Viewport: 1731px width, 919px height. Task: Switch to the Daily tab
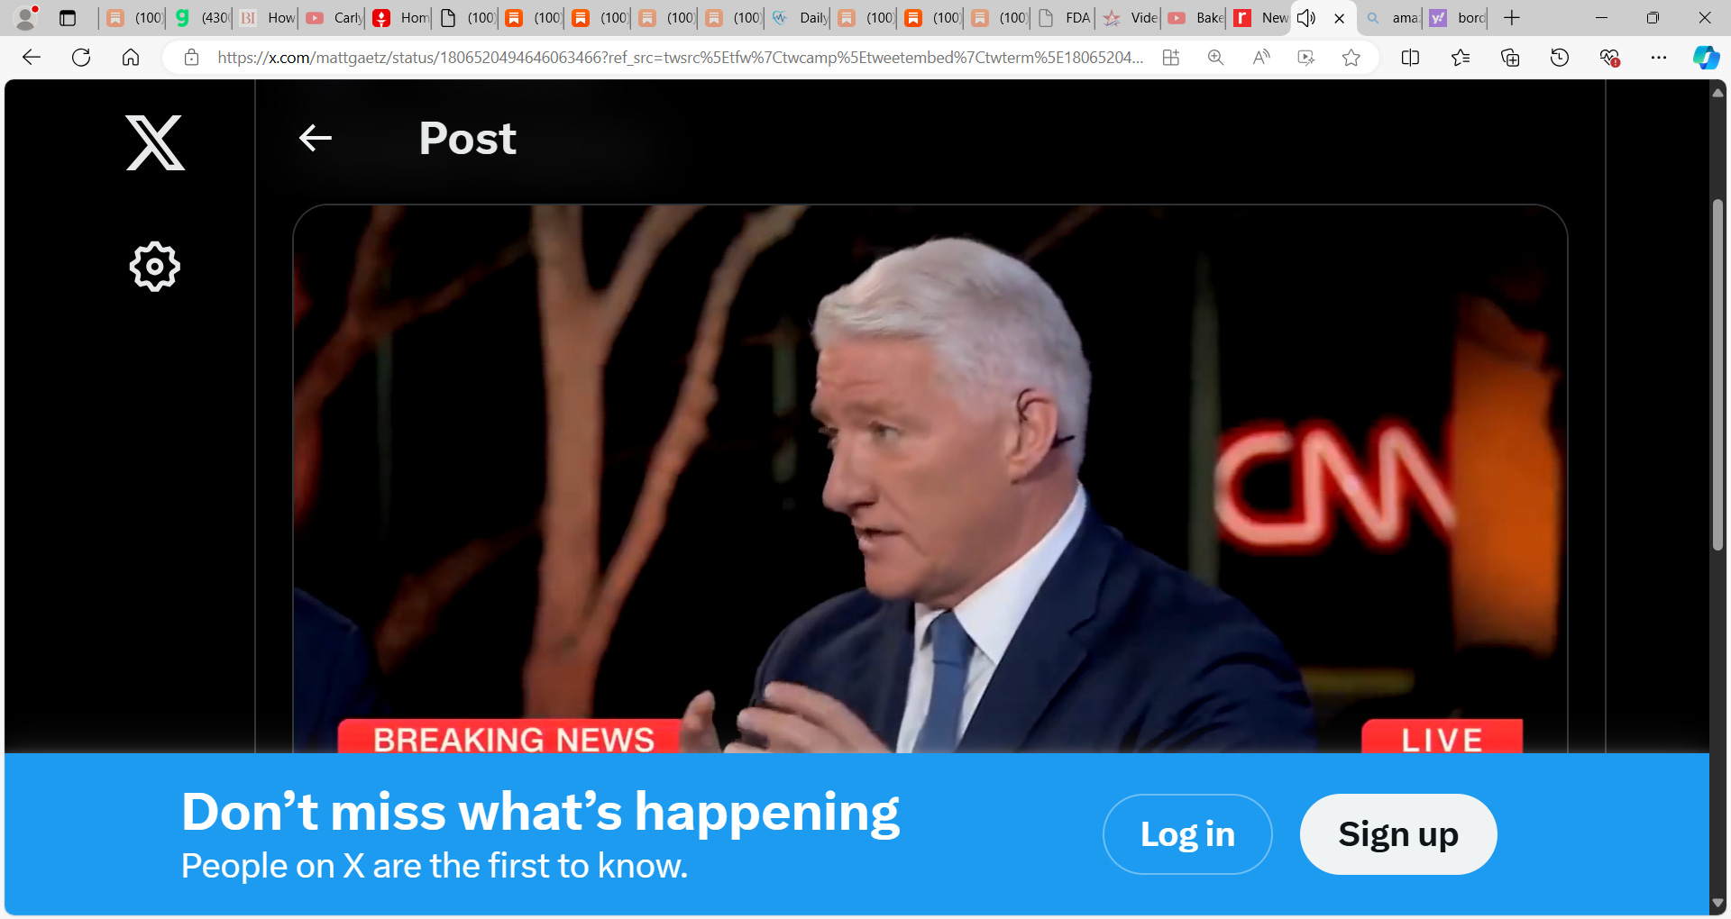coord(800,18)
